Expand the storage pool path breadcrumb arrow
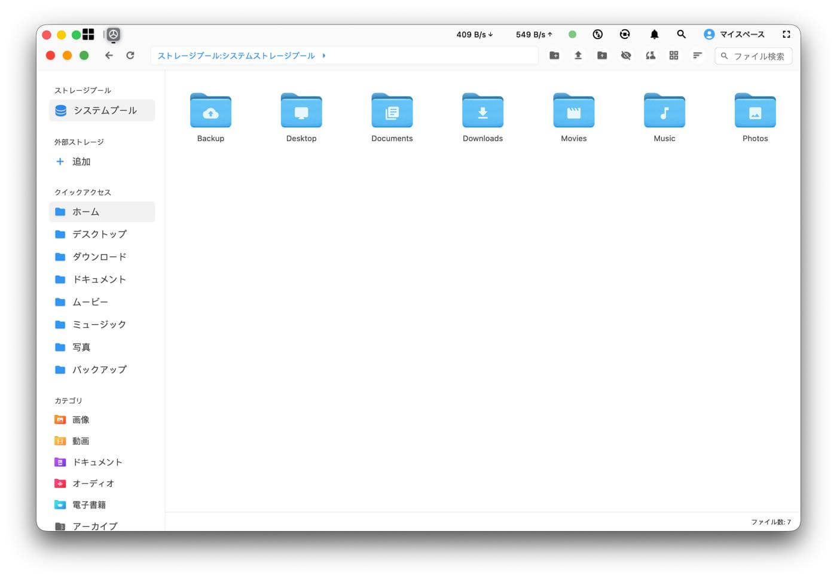Viewport: 837px width, 579px height. point(324,56)
